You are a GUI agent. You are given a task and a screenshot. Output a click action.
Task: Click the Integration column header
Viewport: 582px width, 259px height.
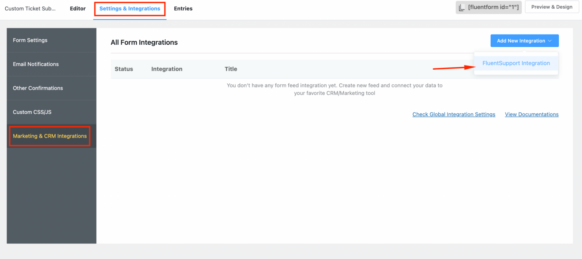[167, 69]
